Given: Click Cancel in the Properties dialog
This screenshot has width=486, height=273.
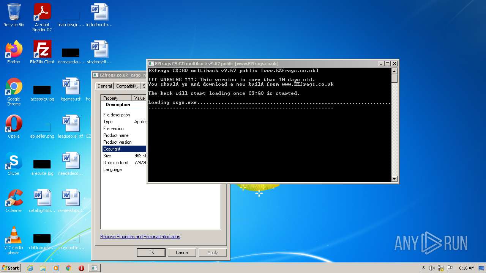Looking at the screenshot, I should [182, 253].
